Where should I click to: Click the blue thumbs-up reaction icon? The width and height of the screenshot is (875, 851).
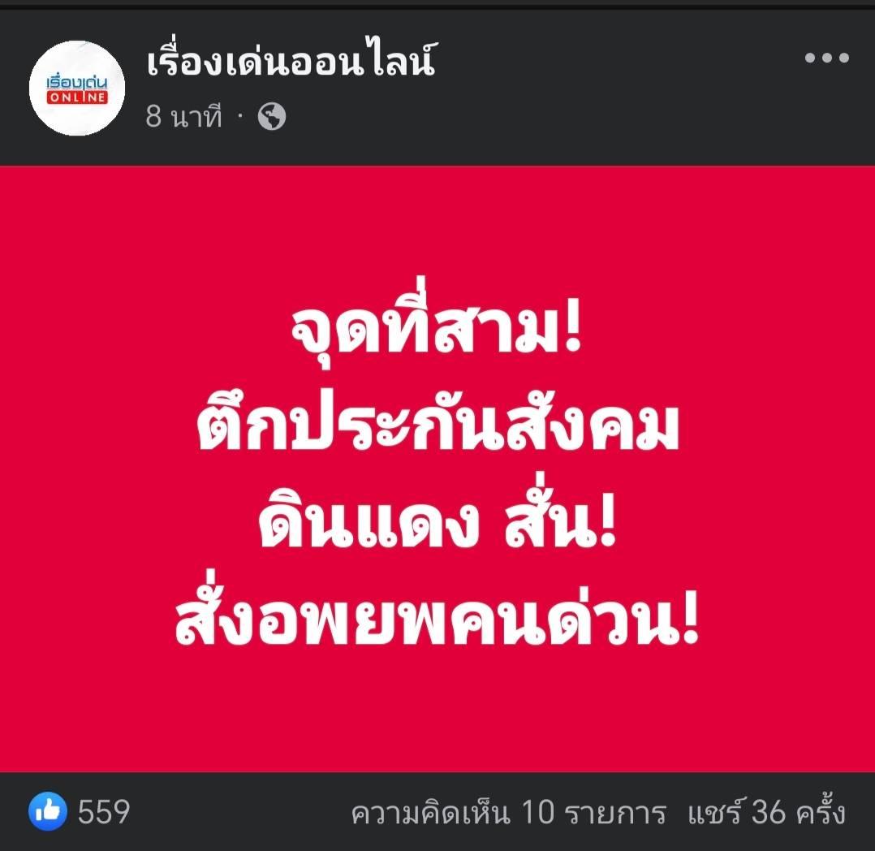click(48, 810)
